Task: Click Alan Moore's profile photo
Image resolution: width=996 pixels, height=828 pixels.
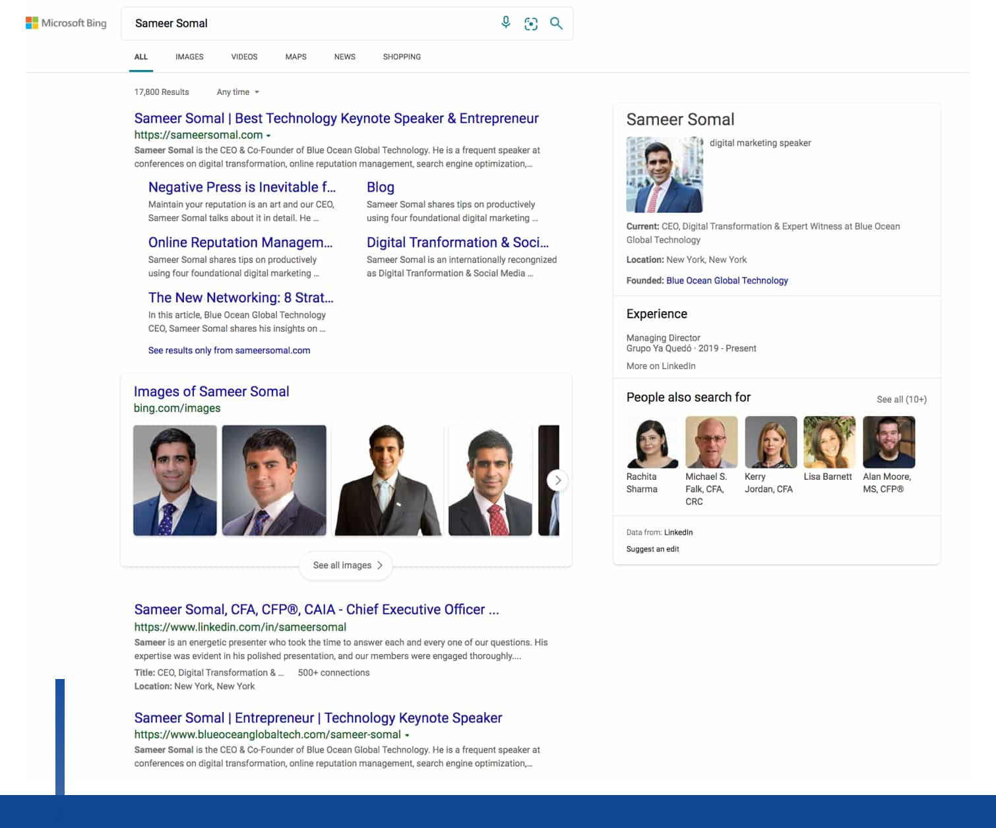Action: tap(888, 442)
